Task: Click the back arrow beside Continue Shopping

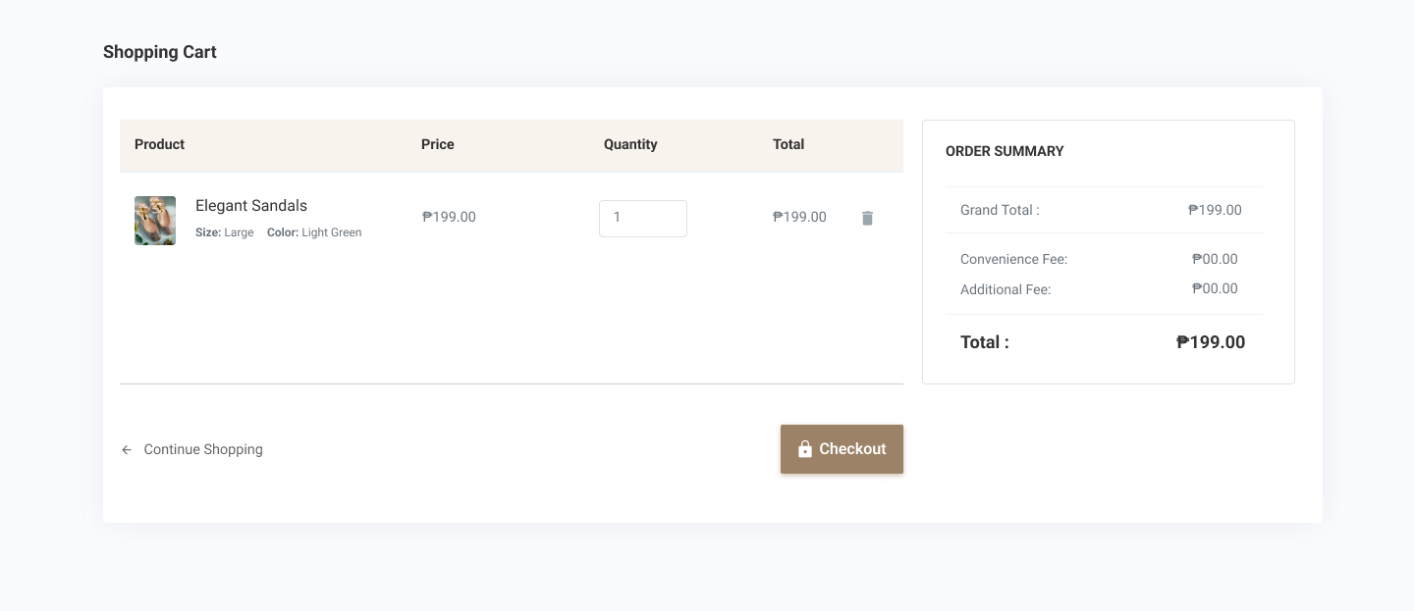Action: [x=127, y=450]
